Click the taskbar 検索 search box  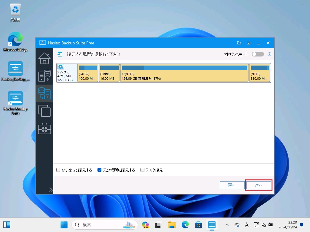tap(104, 225)
